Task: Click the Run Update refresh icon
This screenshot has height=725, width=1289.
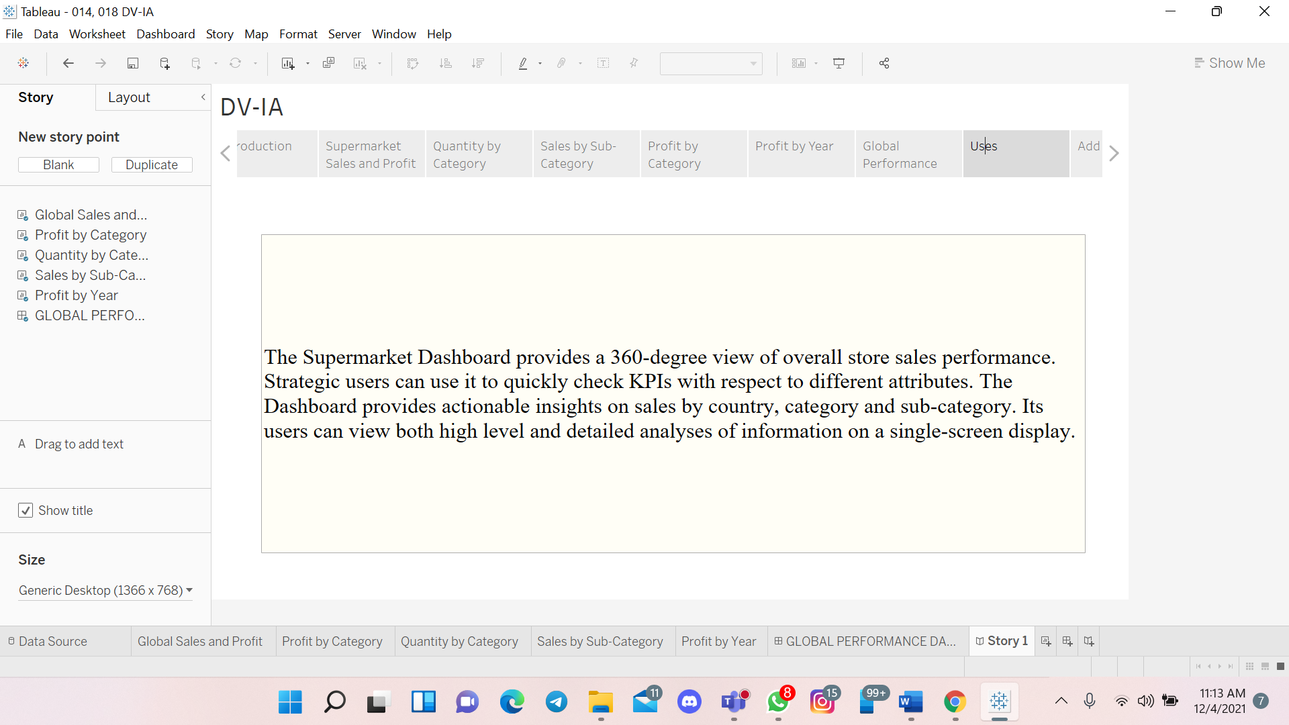Action: pyautogui.click(x=235, y=63)
